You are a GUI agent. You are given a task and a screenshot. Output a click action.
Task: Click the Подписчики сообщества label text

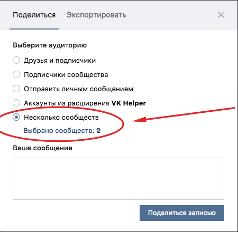pyautogui.click(x=66, y=74)
